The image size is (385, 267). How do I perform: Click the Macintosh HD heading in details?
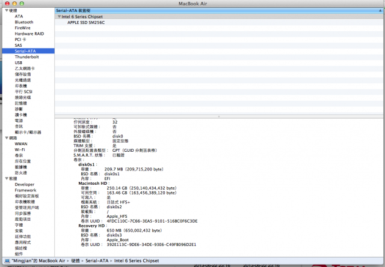93,183
